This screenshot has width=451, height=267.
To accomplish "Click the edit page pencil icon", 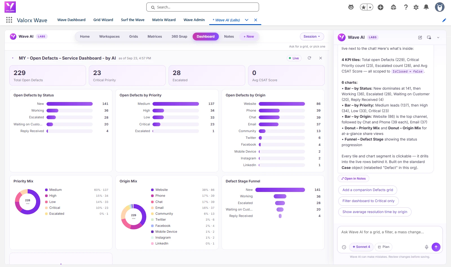I will pyautogui.click(x=444, y=20).
